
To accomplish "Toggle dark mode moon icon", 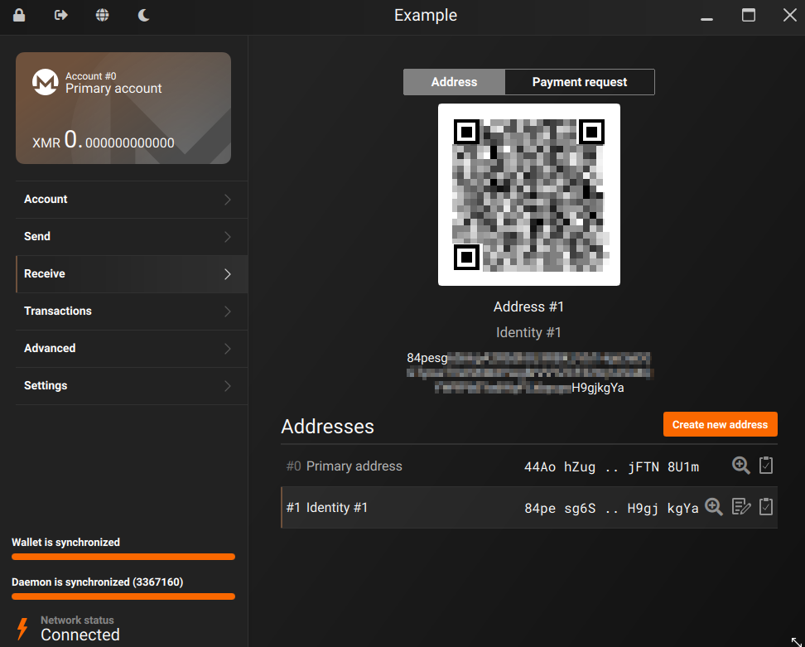I will pyautogui.click(x=144, y=15).
